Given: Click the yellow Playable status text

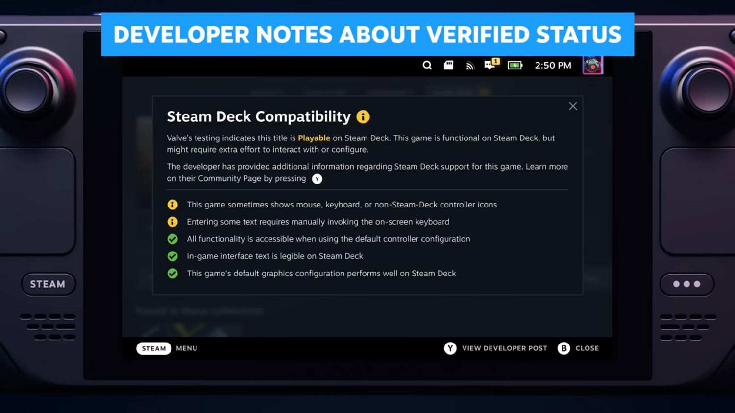Looking at the screenshot, I should coord(314,138).
